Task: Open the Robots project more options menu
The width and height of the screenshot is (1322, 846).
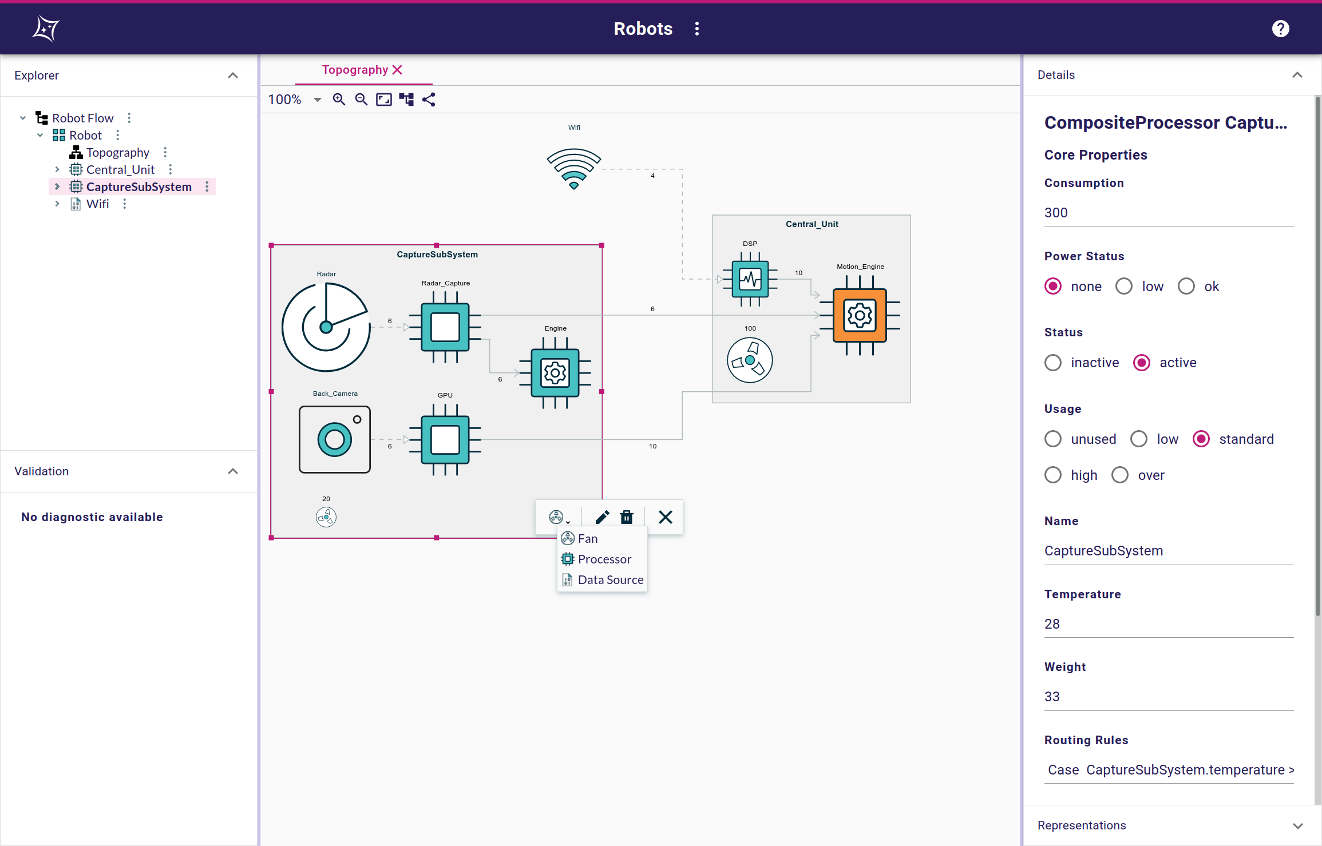Action: coord(696,29)
